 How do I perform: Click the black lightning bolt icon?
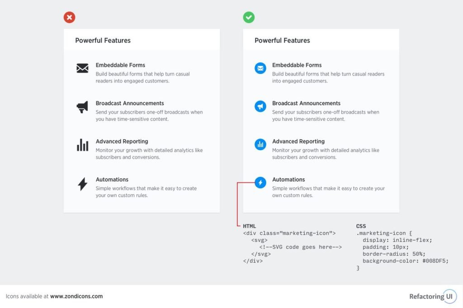pyautogui.click(x=82, y=184)
